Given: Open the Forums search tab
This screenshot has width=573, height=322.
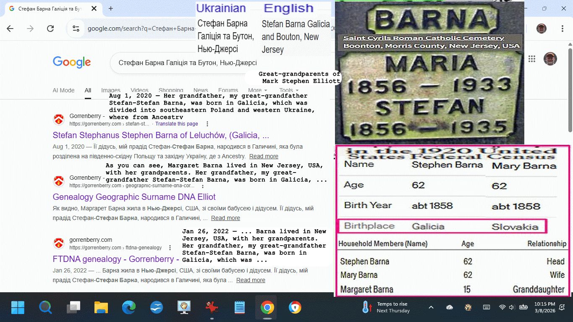Looking at the screenshot, I should (x=228, y=90).
